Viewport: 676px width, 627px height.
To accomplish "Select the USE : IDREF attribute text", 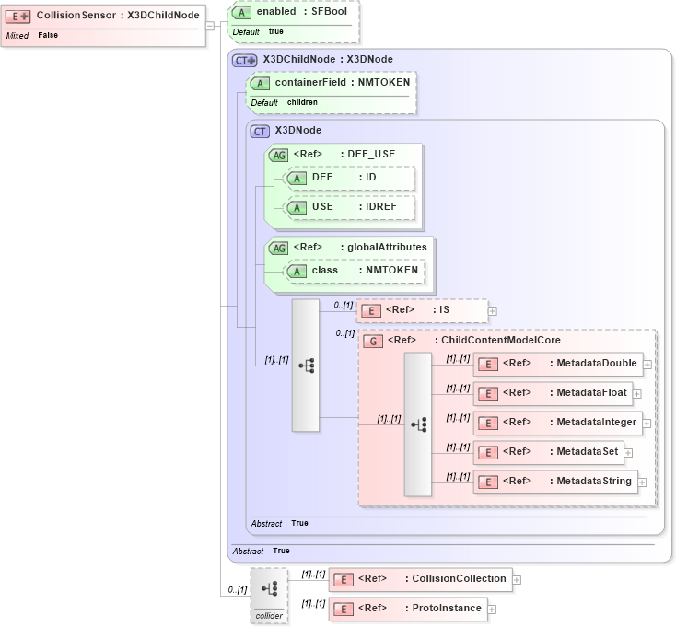I will click(355, 206).
